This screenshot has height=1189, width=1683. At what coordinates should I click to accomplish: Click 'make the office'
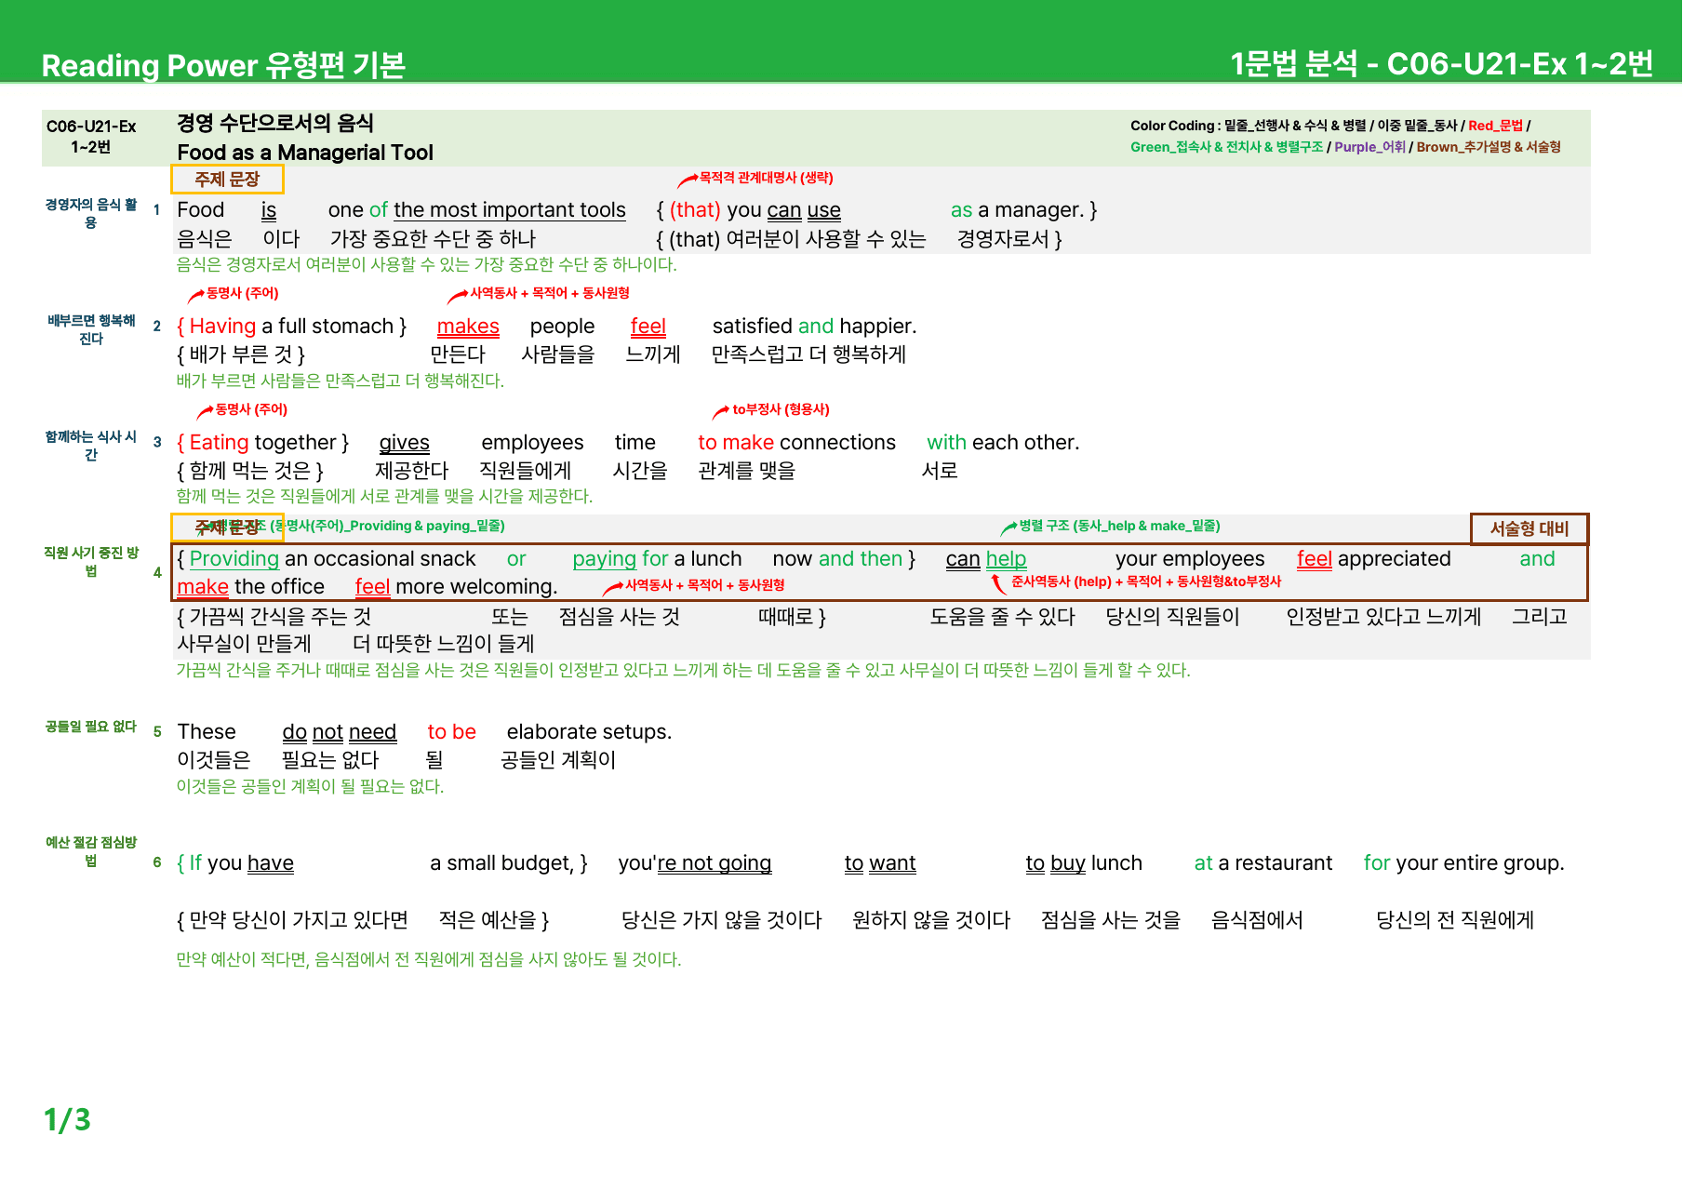pyautogui.click(x=250, y=587)
